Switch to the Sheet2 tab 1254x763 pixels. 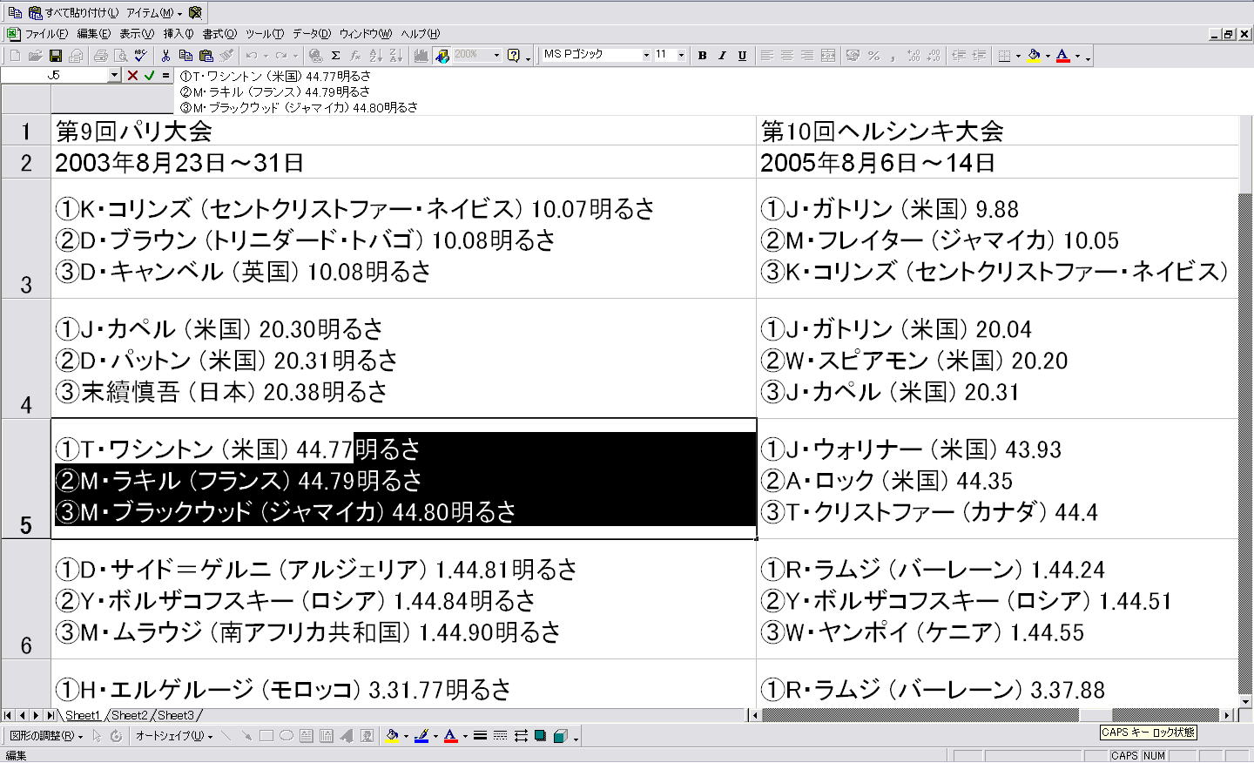point(129,715)
